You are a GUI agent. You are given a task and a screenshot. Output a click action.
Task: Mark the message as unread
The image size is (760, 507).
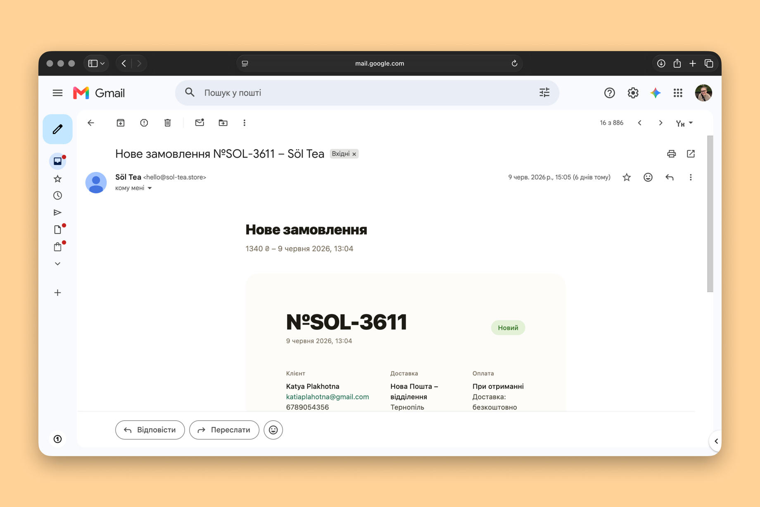(x=199, y=123)
